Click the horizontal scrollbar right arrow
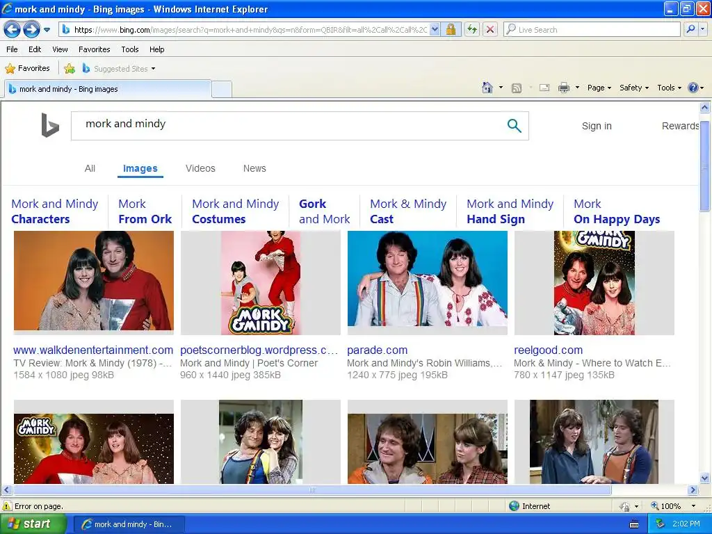 [x=693, y=490]
